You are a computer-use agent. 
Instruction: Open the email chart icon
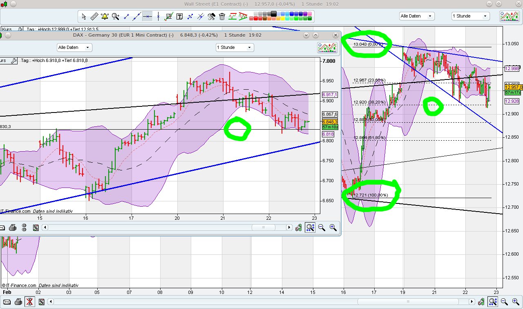3,227
